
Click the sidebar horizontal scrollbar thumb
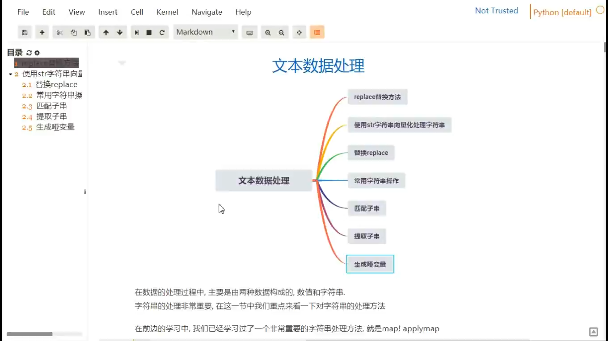coord(30,334)
